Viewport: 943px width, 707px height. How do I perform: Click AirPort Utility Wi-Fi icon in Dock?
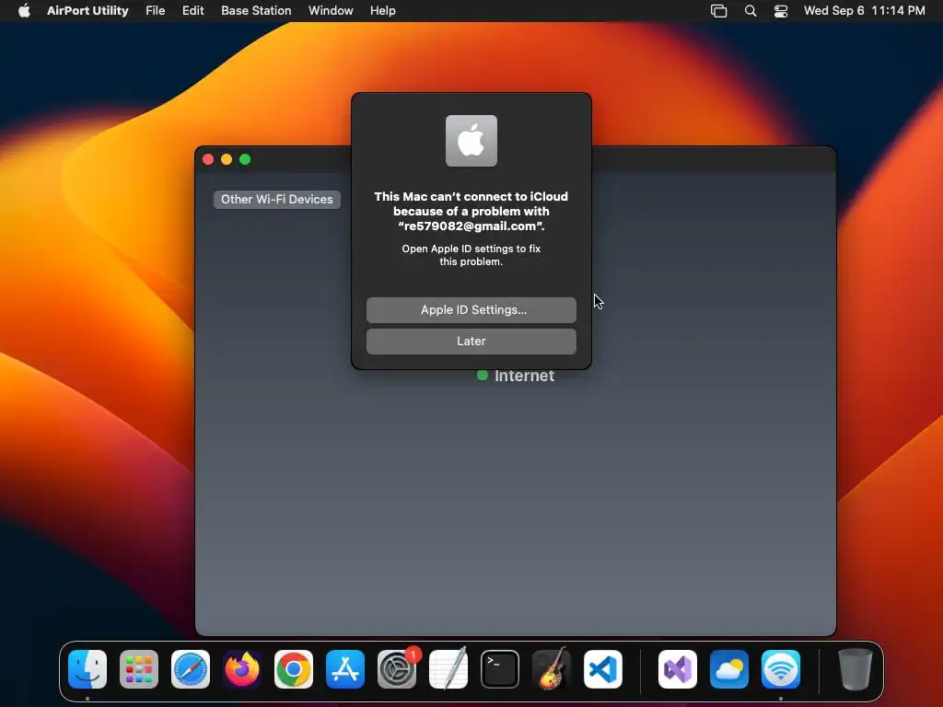[x=781, y=669]
